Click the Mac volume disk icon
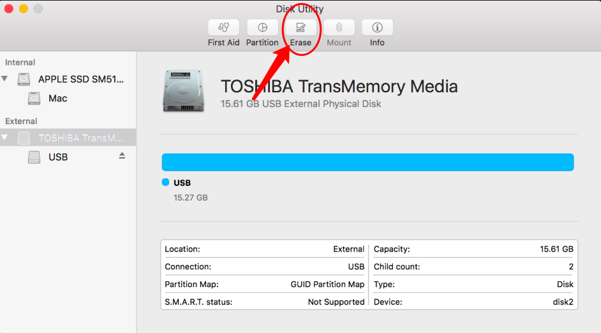 pyautogui.click(x=34, y=98)
